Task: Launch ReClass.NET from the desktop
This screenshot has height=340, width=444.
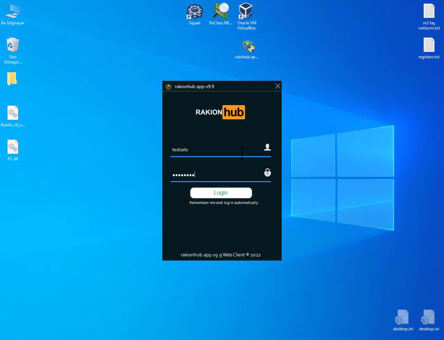Action: tap(221, 11)
